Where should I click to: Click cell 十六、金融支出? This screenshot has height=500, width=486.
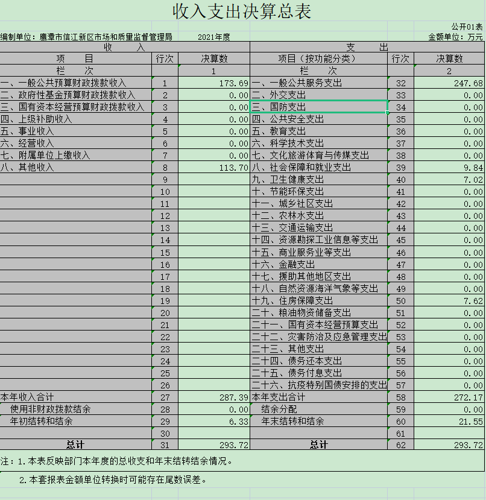(x=318, y=265)
